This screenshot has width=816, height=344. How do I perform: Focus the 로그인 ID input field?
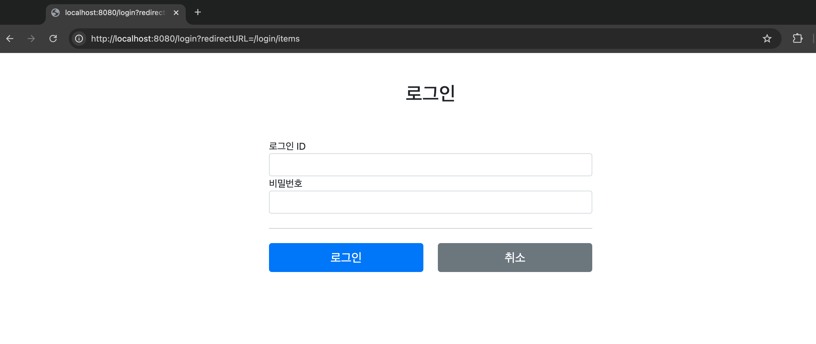pos(430,165)
